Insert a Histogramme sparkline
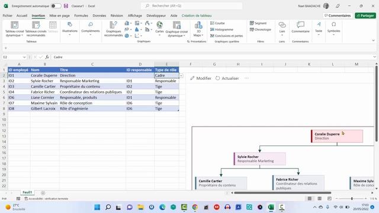Viewport: 379px width, 213px height. 222,30
